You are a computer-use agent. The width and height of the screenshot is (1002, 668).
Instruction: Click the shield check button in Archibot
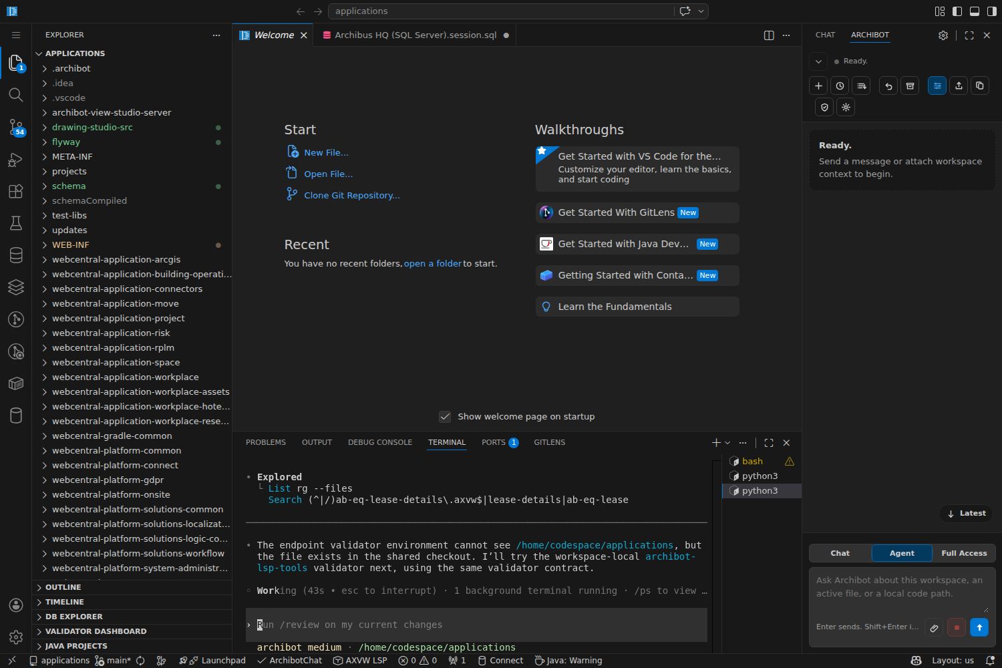pos(824,107)
